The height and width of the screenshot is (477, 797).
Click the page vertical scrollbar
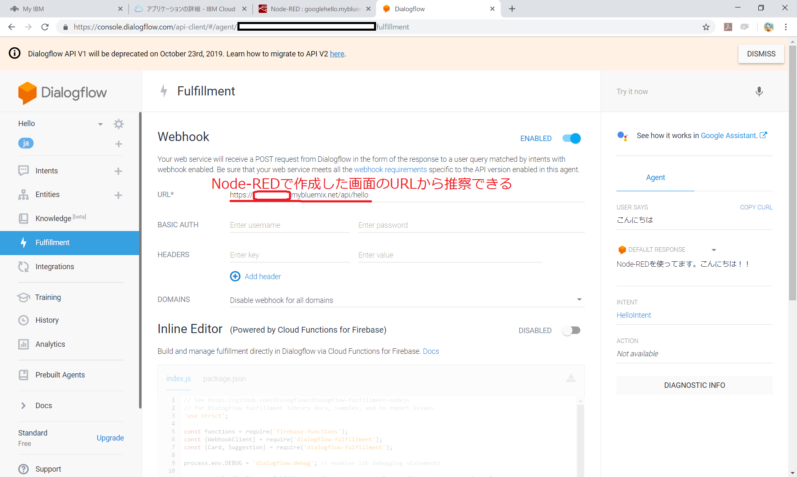tap(792, 166)
